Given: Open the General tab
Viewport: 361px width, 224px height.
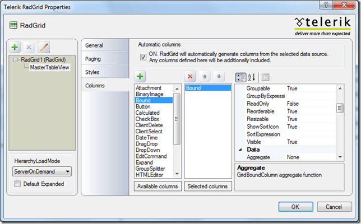Looking at the screenshot, I should tap(105, 45).
